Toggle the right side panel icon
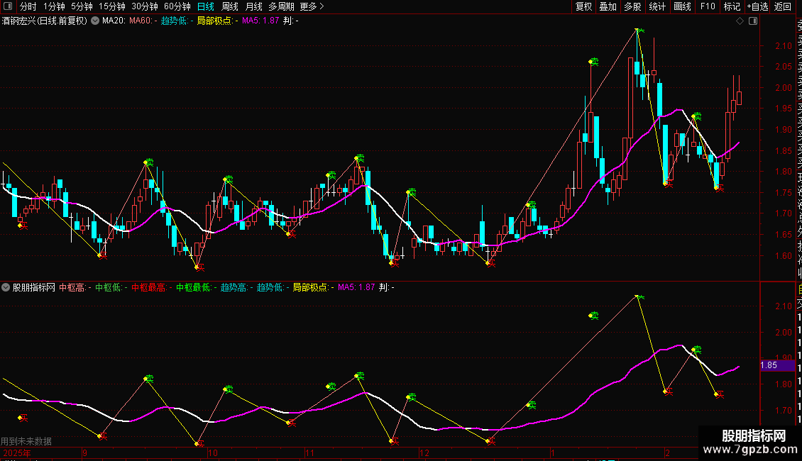This screenshot has height=461, width=802. 752,21
